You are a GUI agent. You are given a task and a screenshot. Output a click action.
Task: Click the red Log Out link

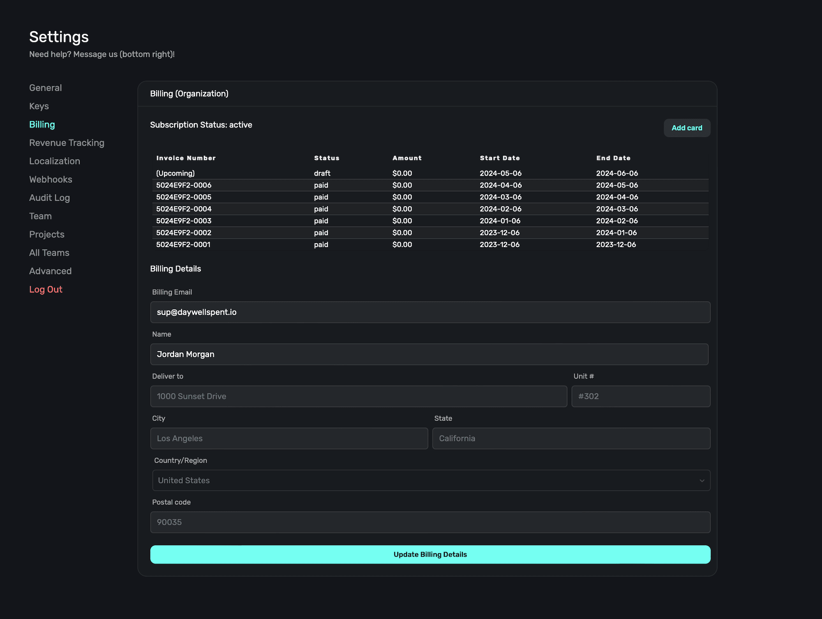point(46,289)
